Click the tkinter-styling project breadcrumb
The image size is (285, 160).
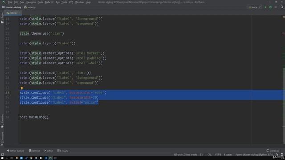pyautogui.click(x=12, y=7)
